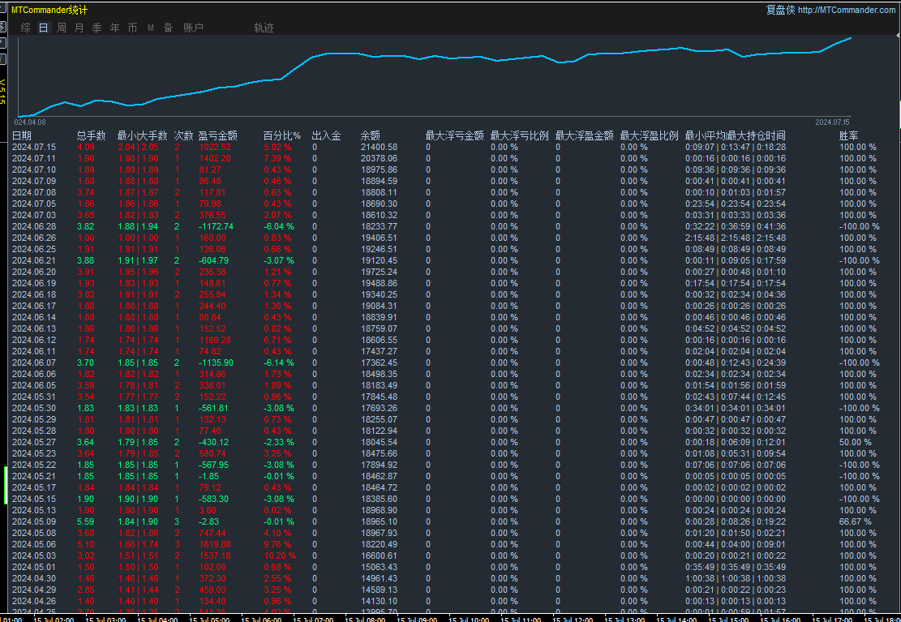Click the 胜率 win rate column header
This screenshot has width=901, height=622.
point(849,135)
